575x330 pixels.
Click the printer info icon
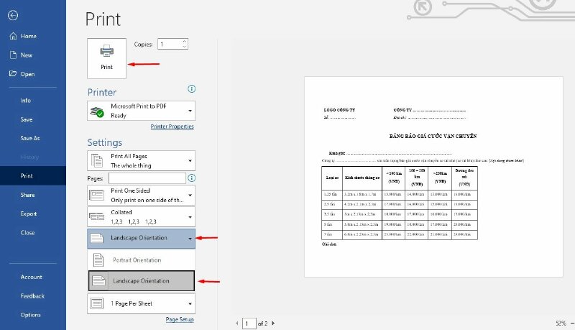pos(191,88)
